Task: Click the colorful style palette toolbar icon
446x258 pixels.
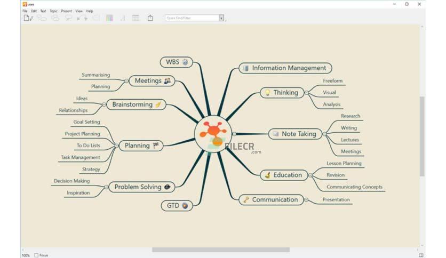Action: [109, 18]
